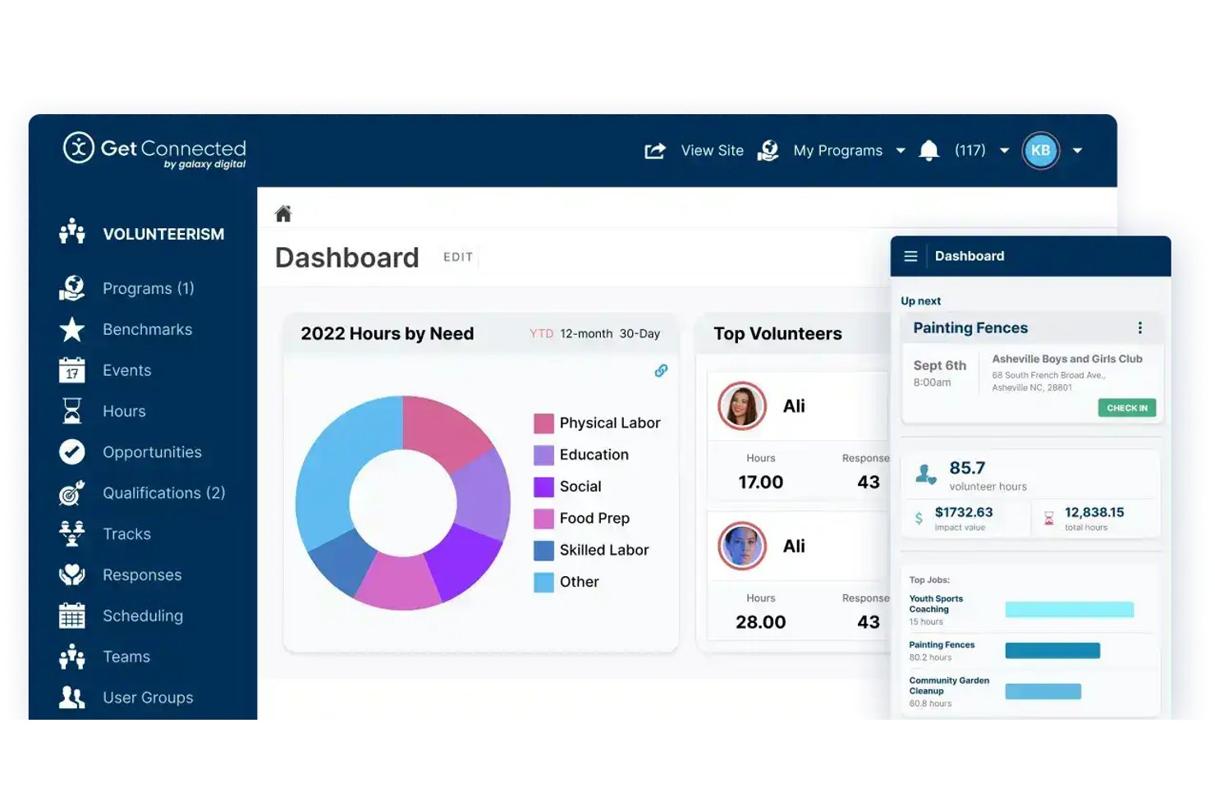This screenshot has height=810, width=1215.
Task: Click the View Site share icon
Action: (x=655, y=151)
